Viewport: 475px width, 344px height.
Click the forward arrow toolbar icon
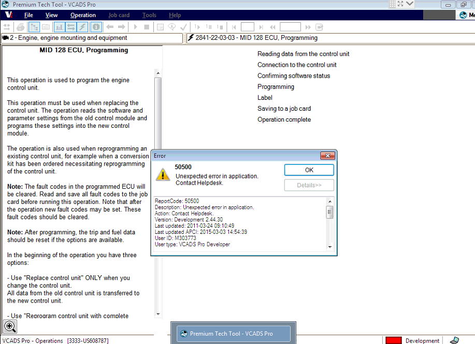122,27
